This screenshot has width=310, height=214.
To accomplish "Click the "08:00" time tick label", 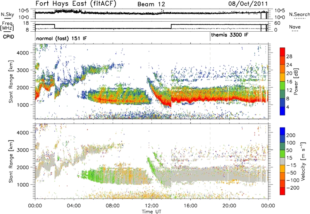I will [x=113, y=206].
